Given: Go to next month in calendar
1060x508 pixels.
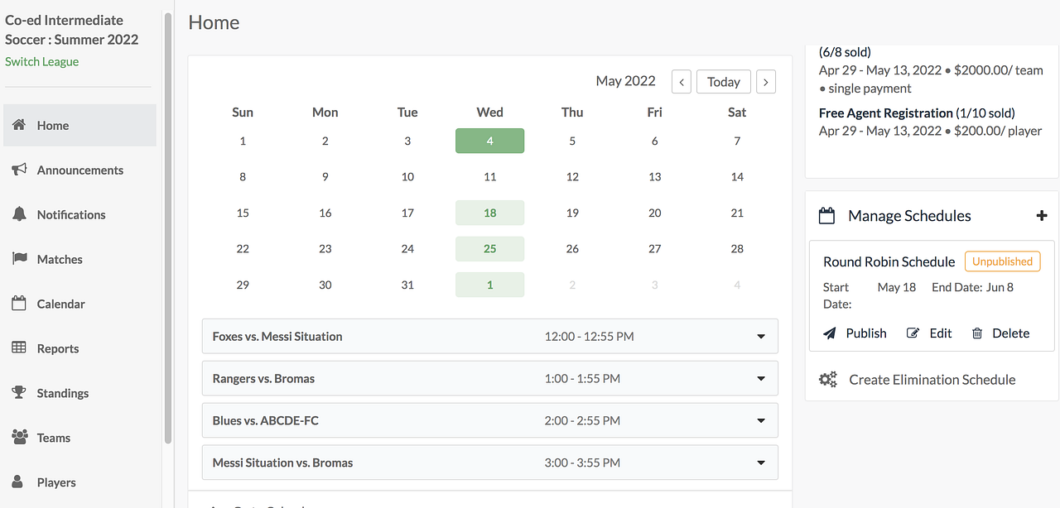Looking at the screenshot, I should click(766, 82).
